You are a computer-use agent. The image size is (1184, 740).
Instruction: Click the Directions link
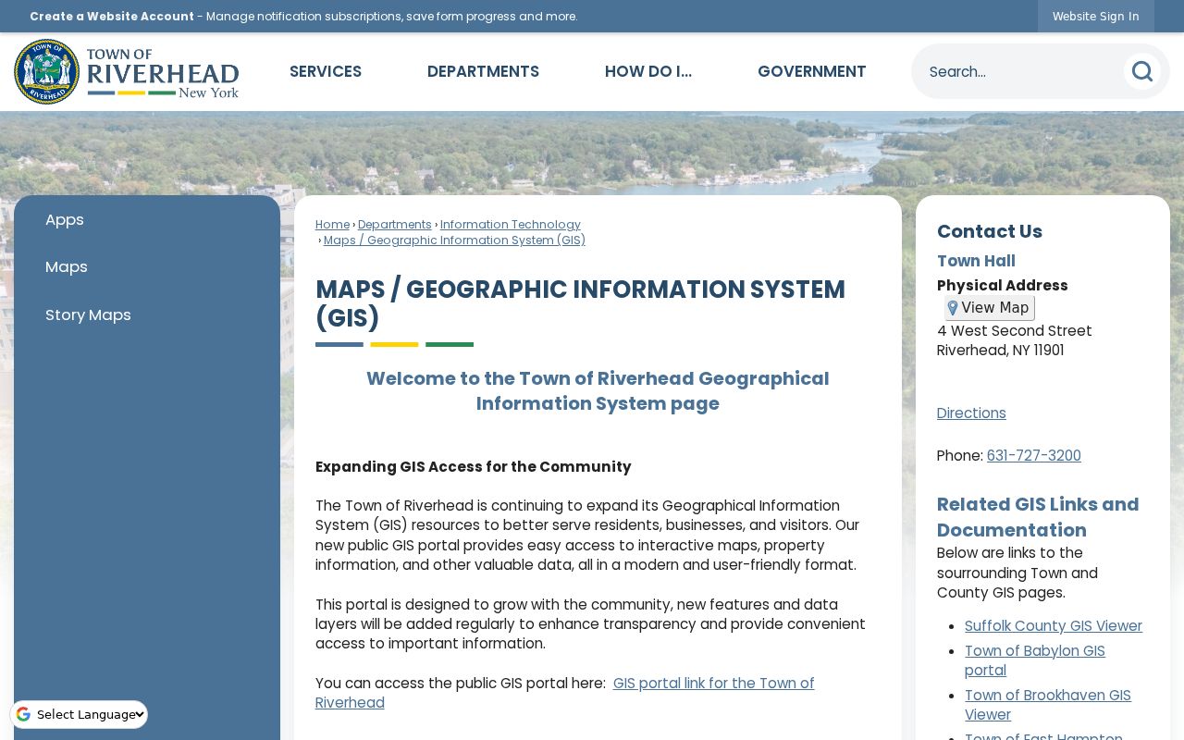971,413
